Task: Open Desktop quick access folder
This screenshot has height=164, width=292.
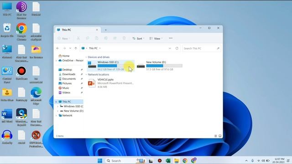Action: tap(65, 70)
